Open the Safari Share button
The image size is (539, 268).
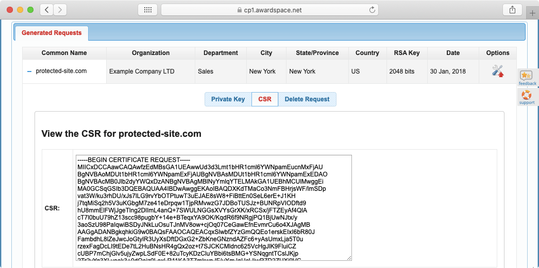(x=512, y=10)
